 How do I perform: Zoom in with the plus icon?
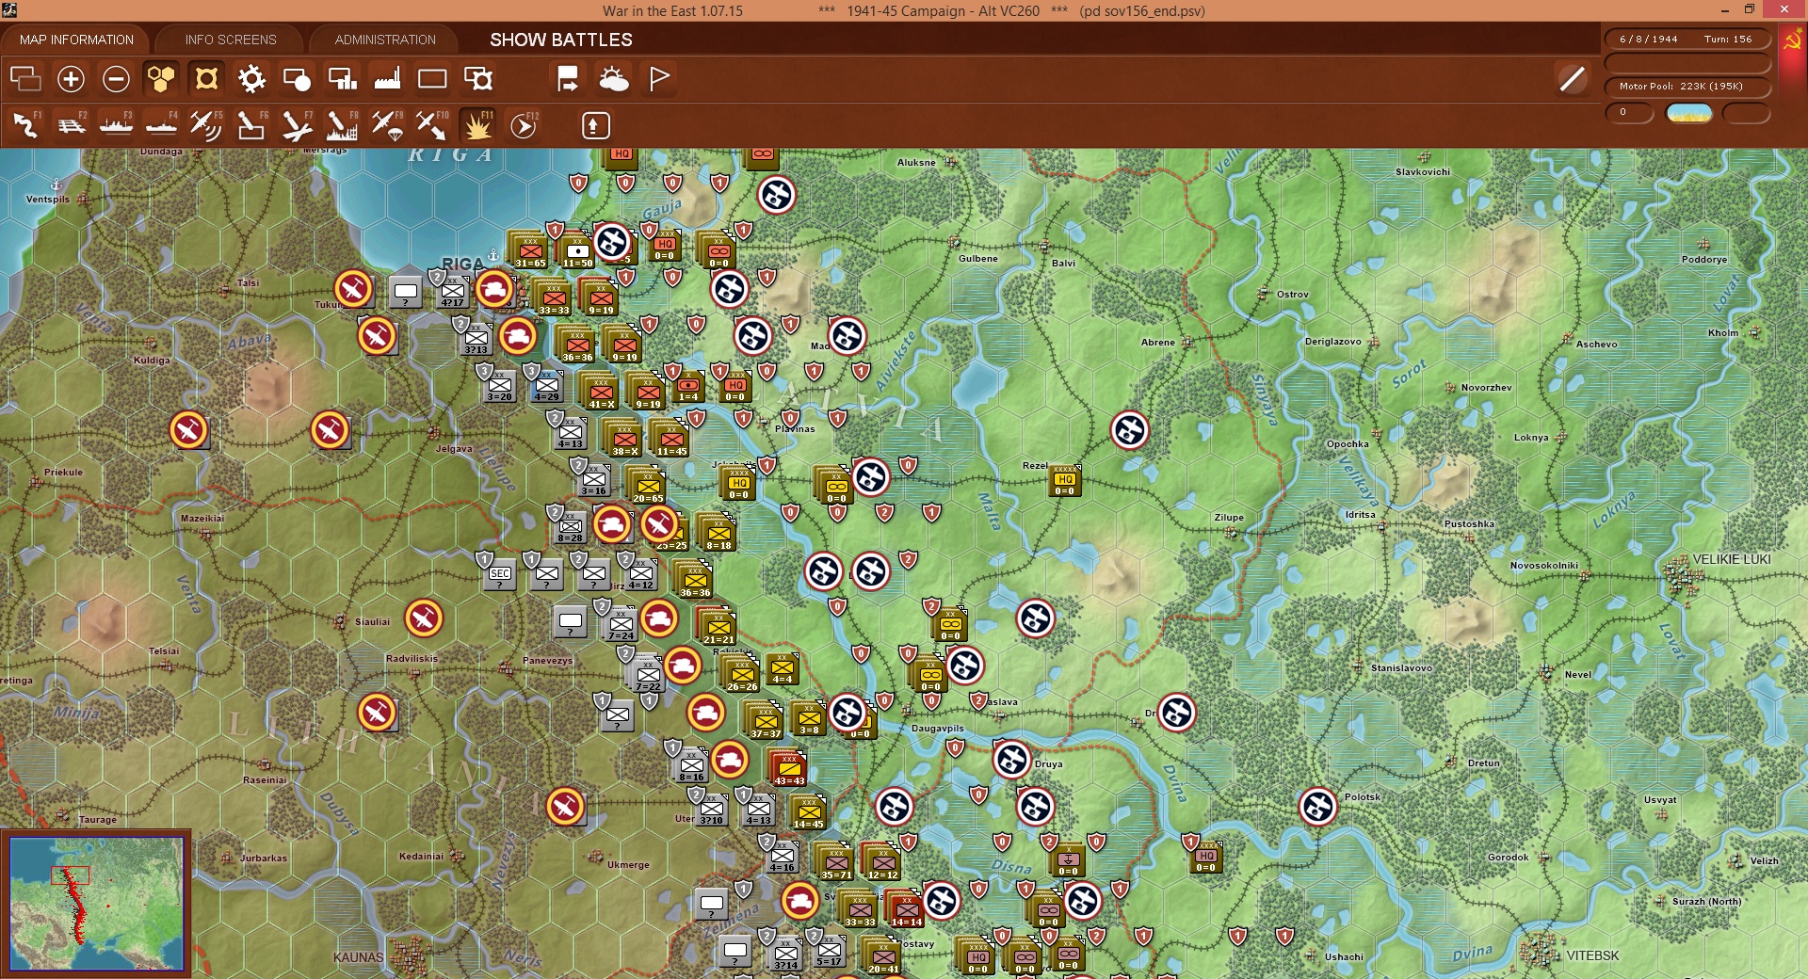(x=71, y=79)
